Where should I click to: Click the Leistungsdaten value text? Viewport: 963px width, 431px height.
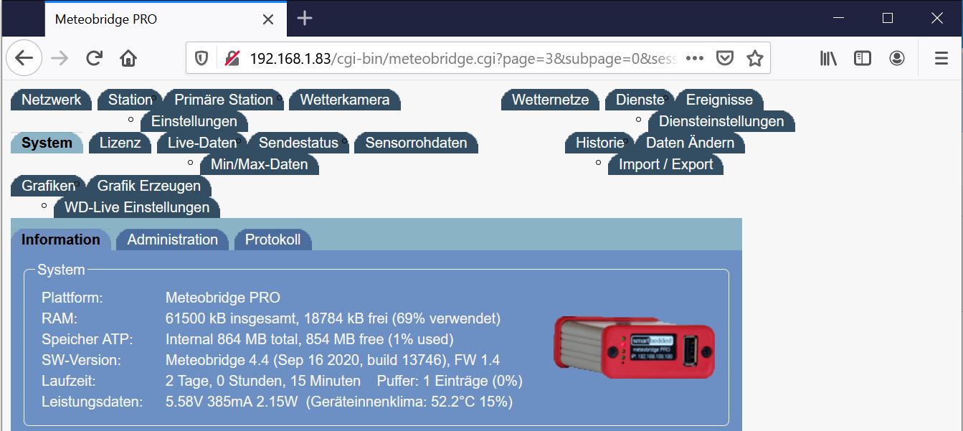[339, 402]
